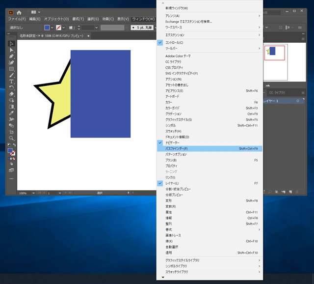The image size is (314, 284).
Task: Open the 編集(E) menu
Action: [x=35, y=19]
